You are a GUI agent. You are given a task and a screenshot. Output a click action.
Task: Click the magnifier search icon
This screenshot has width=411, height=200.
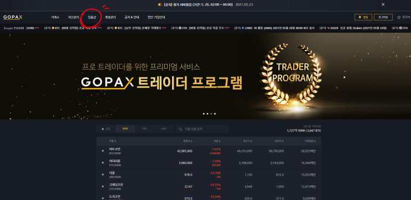(180, 129)
